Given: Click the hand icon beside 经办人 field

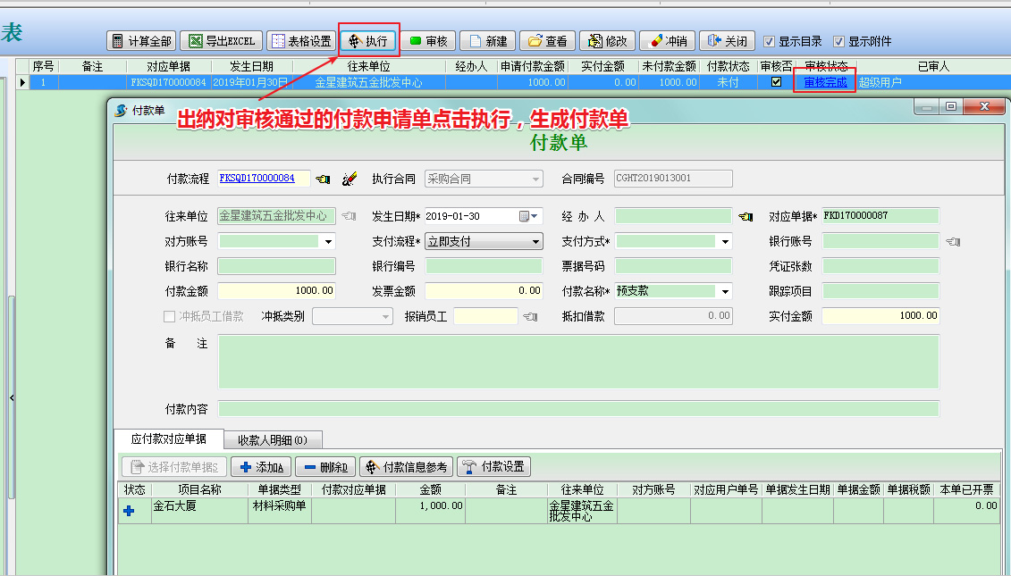Looking at the screenshot, I should 746,216.
